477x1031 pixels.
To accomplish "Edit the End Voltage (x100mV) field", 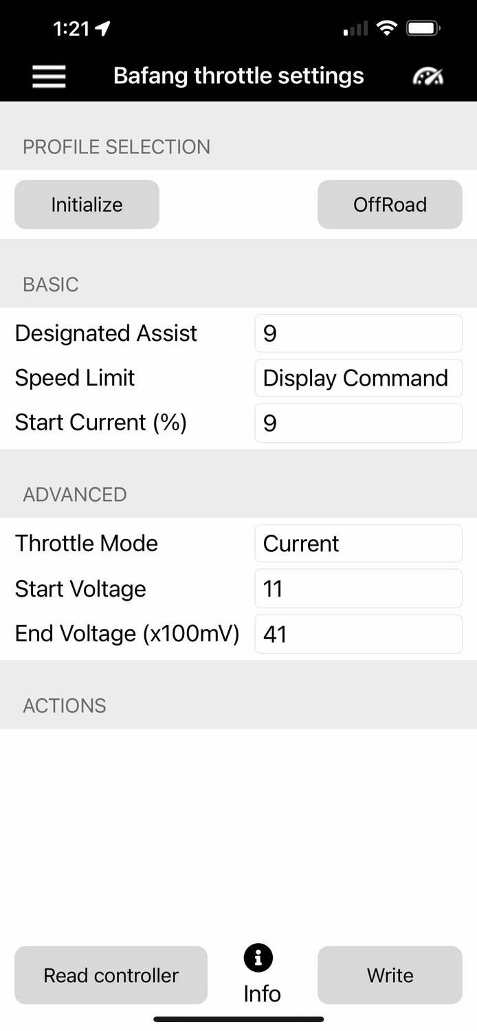I will (358, 634).
